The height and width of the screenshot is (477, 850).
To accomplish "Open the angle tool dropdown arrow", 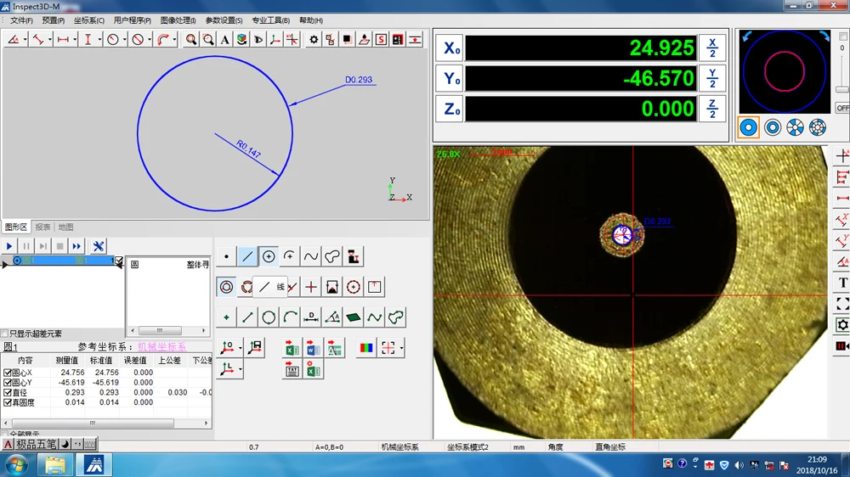I will pyautogui.click(x=26, y=39).
